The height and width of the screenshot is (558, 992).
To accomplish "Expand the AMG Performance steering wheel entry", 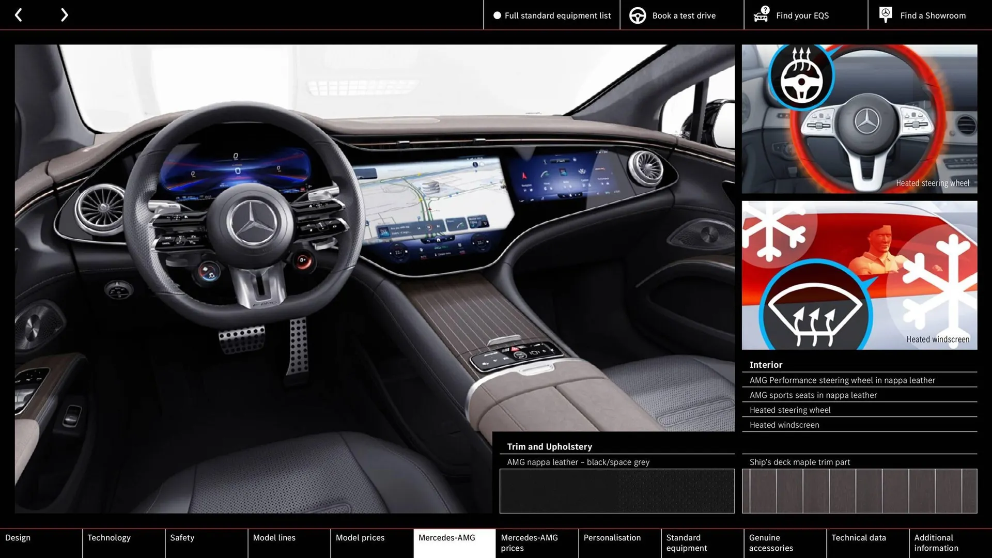I will click(x=842, y=380).
